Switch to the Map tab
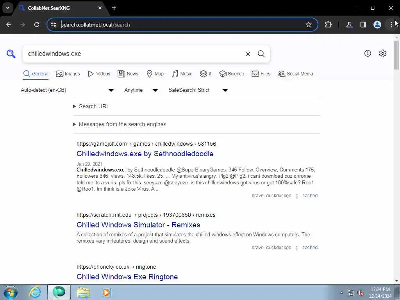The height and width of the screenshot is (300, 400). [x=155, y=74]
